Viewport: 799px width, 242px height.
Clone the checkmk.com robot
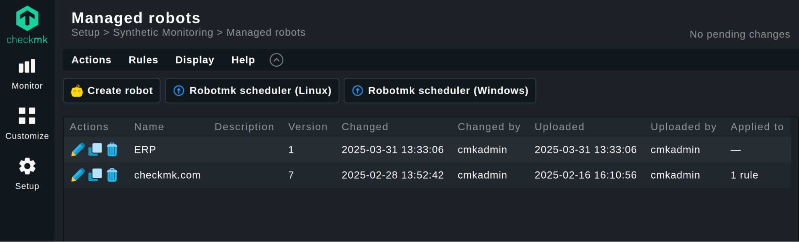(x=95, y=175)
